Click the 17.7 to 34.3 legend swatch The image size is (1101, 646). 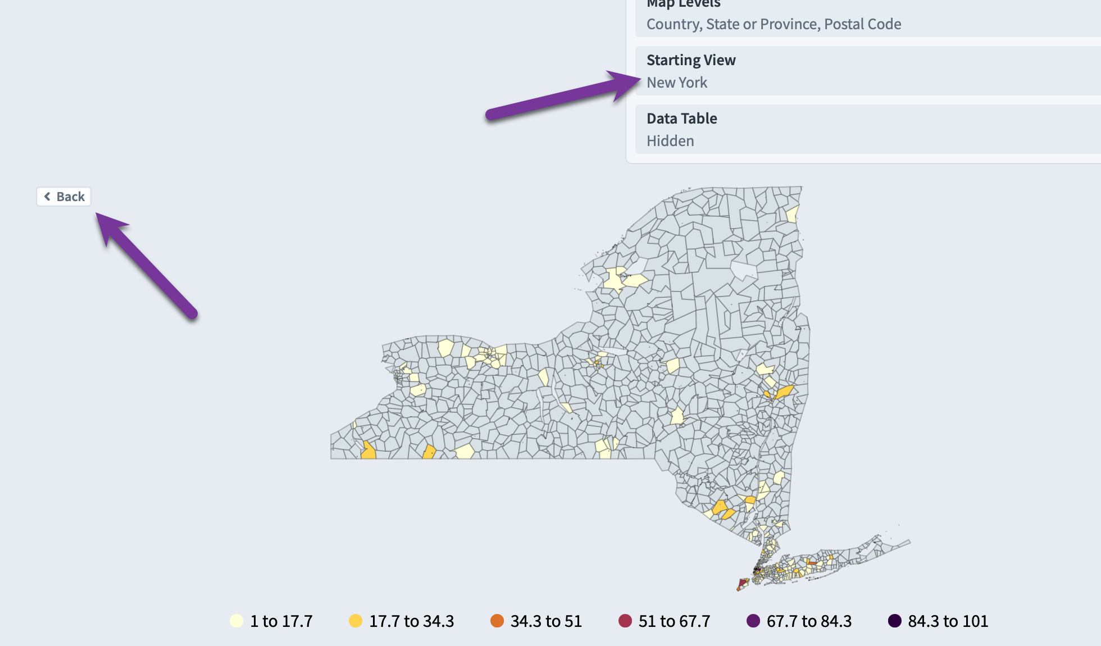point(356,621)
